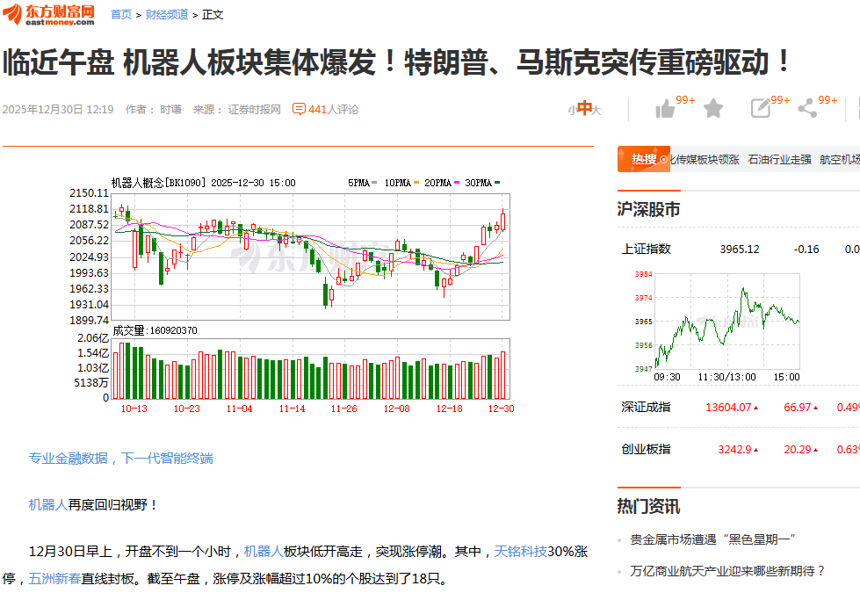This screenshot has width=860, height=593.
Task: Click the 13604.07 index value
Action: coord(728,408)
